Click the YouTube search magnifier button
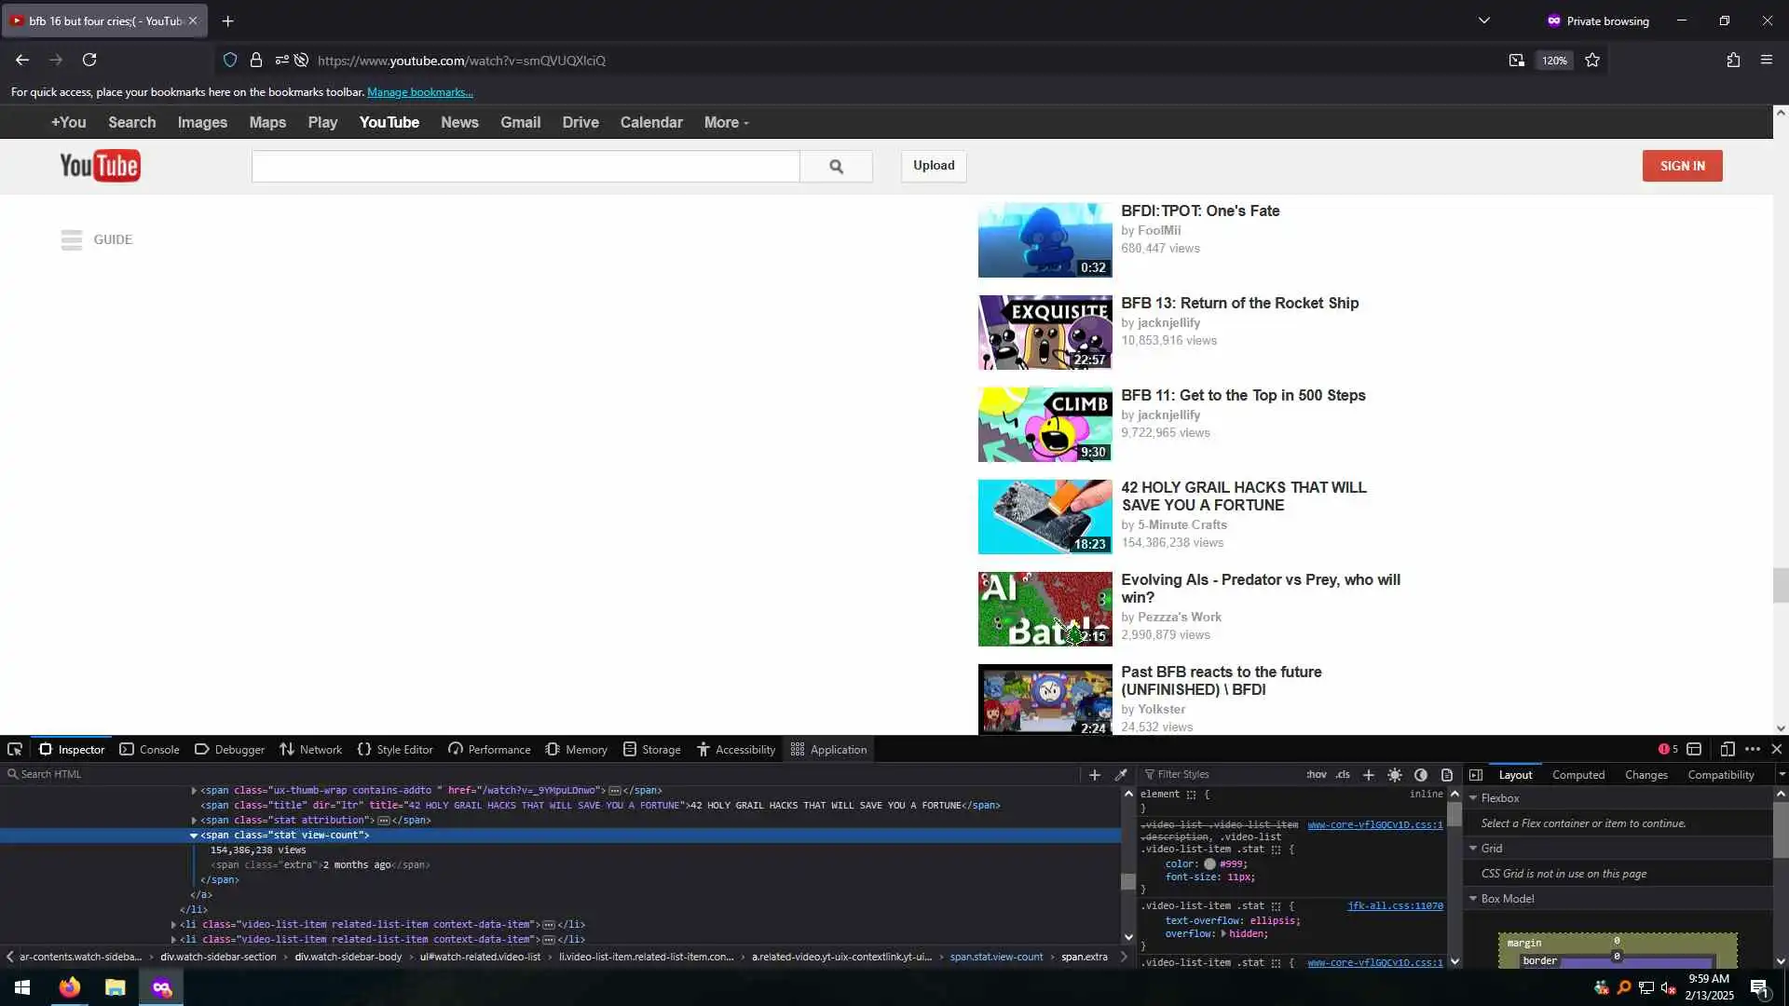1789x1006 pixels. [836, 166]
